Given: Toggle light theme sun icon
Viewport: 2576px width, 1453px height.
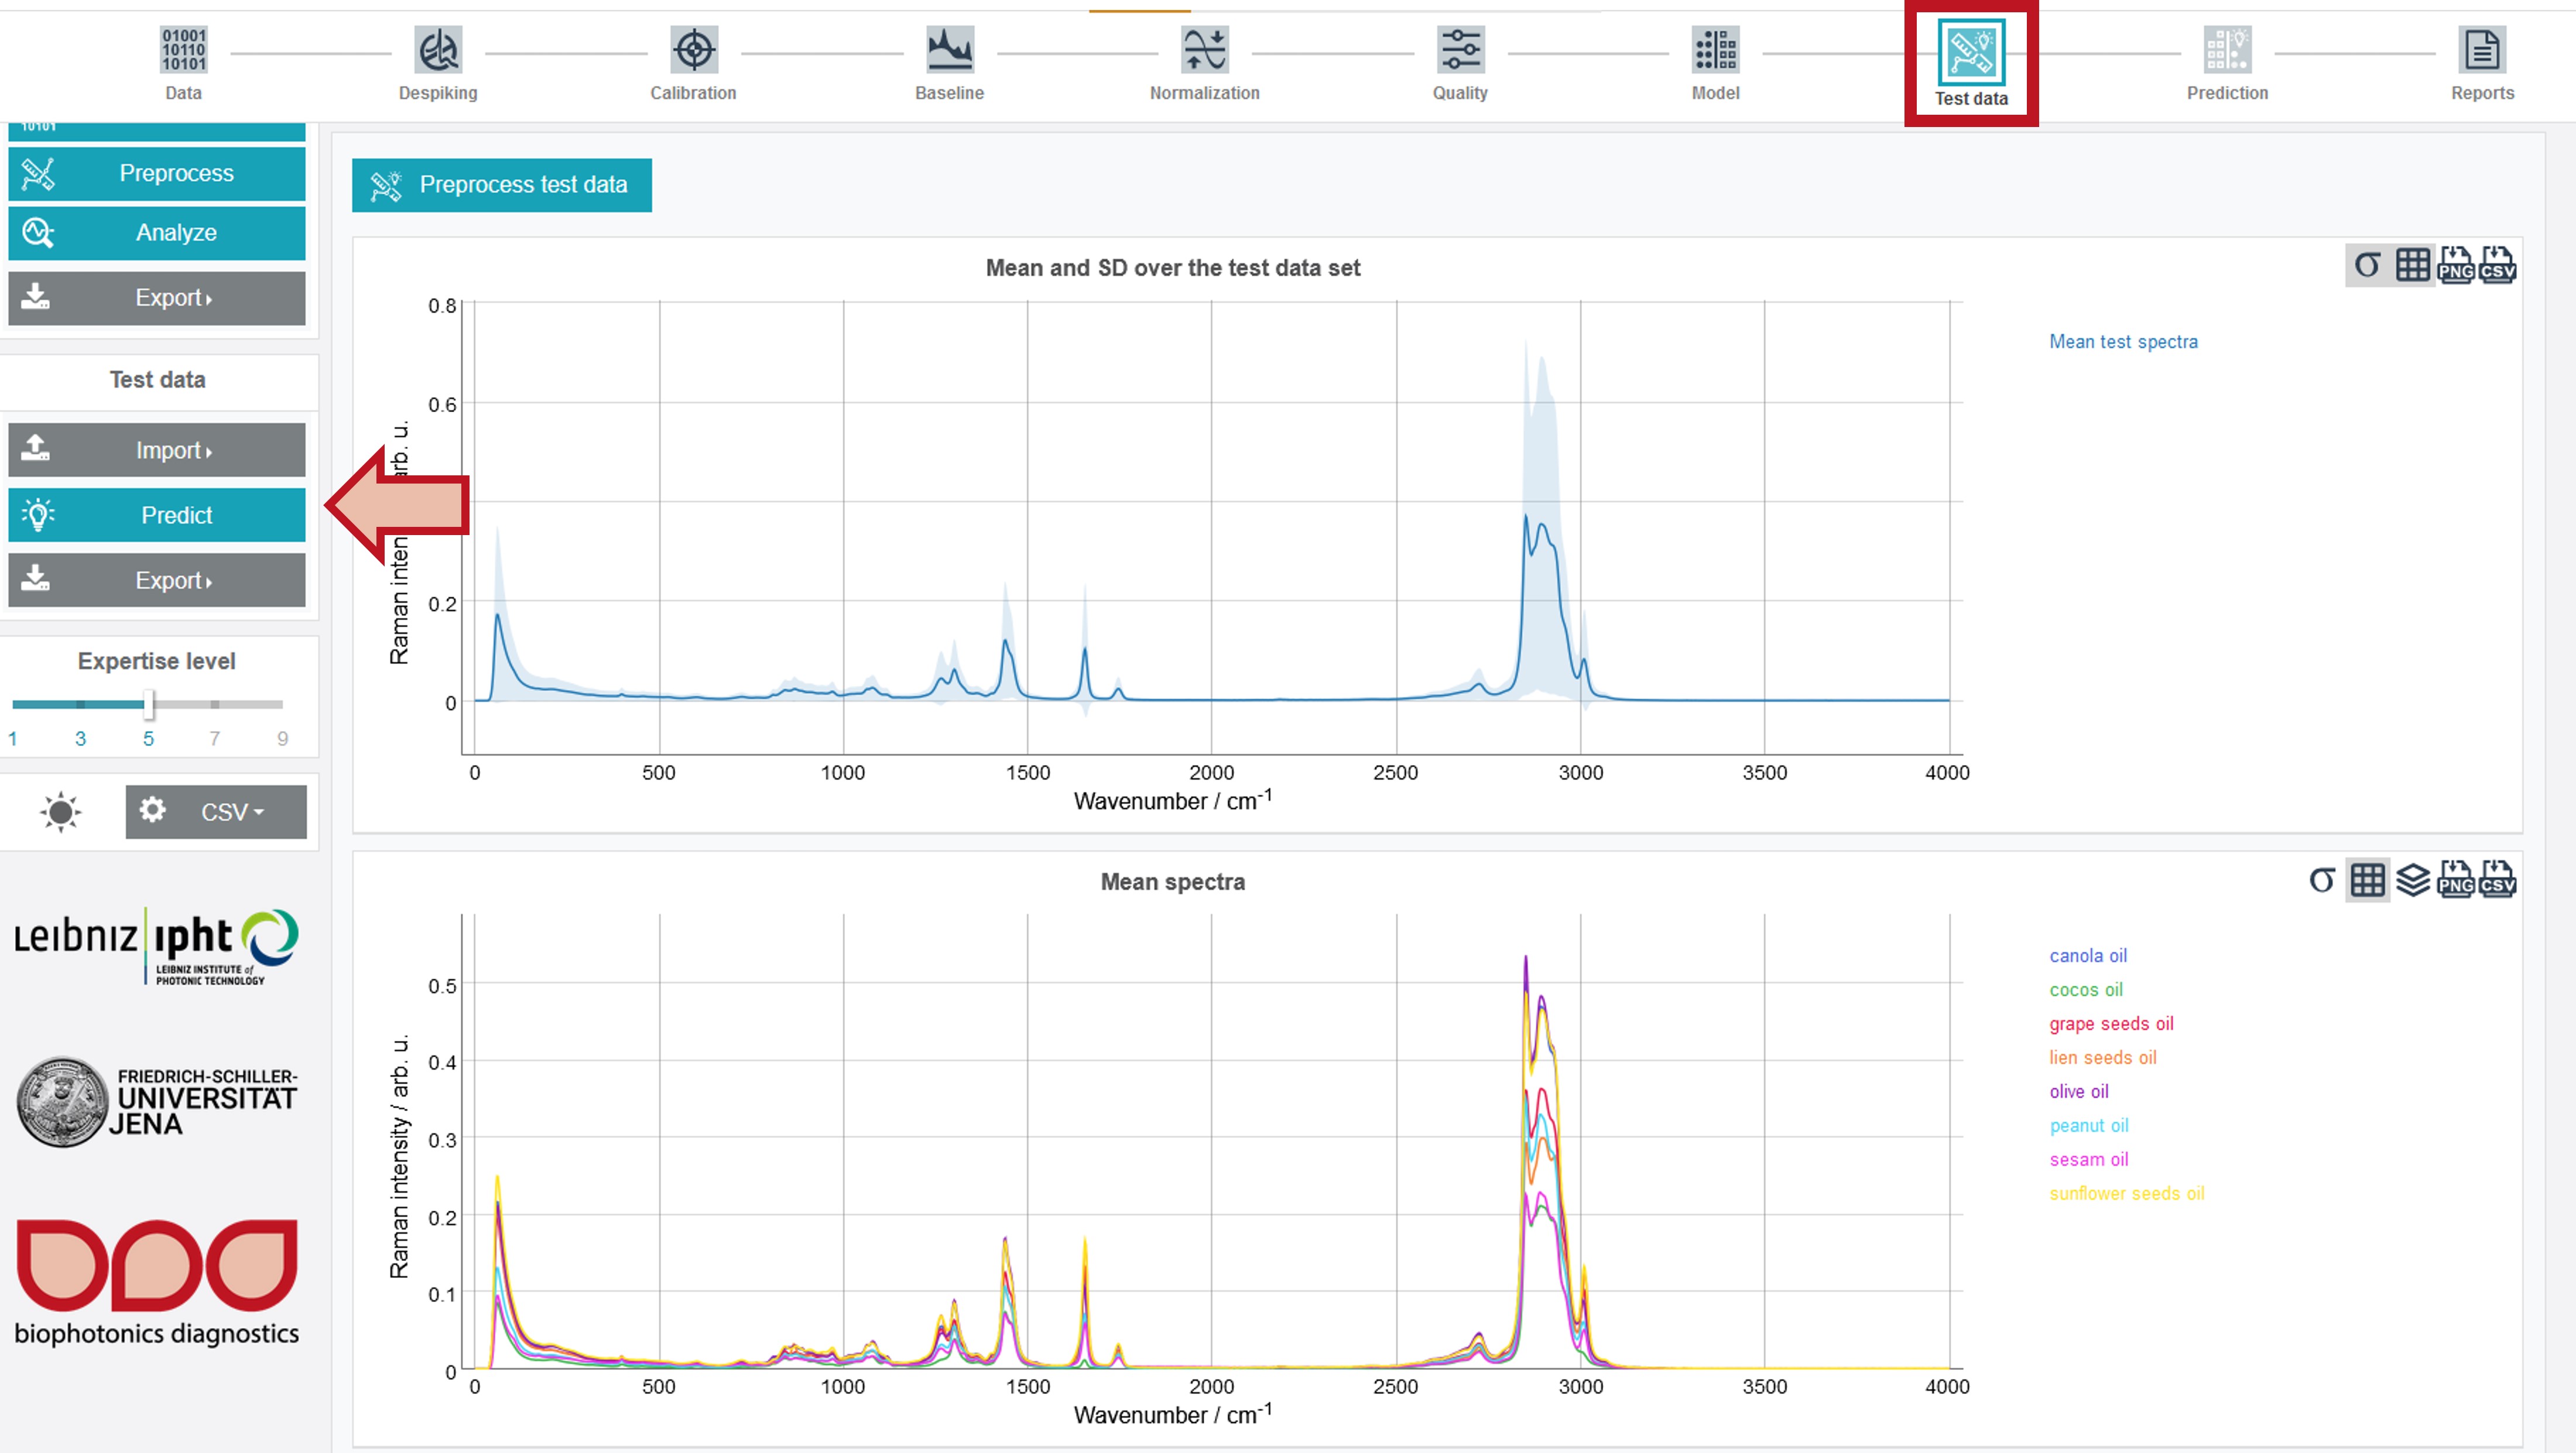Looking at the screenshot, I should [x=60, y=811].
